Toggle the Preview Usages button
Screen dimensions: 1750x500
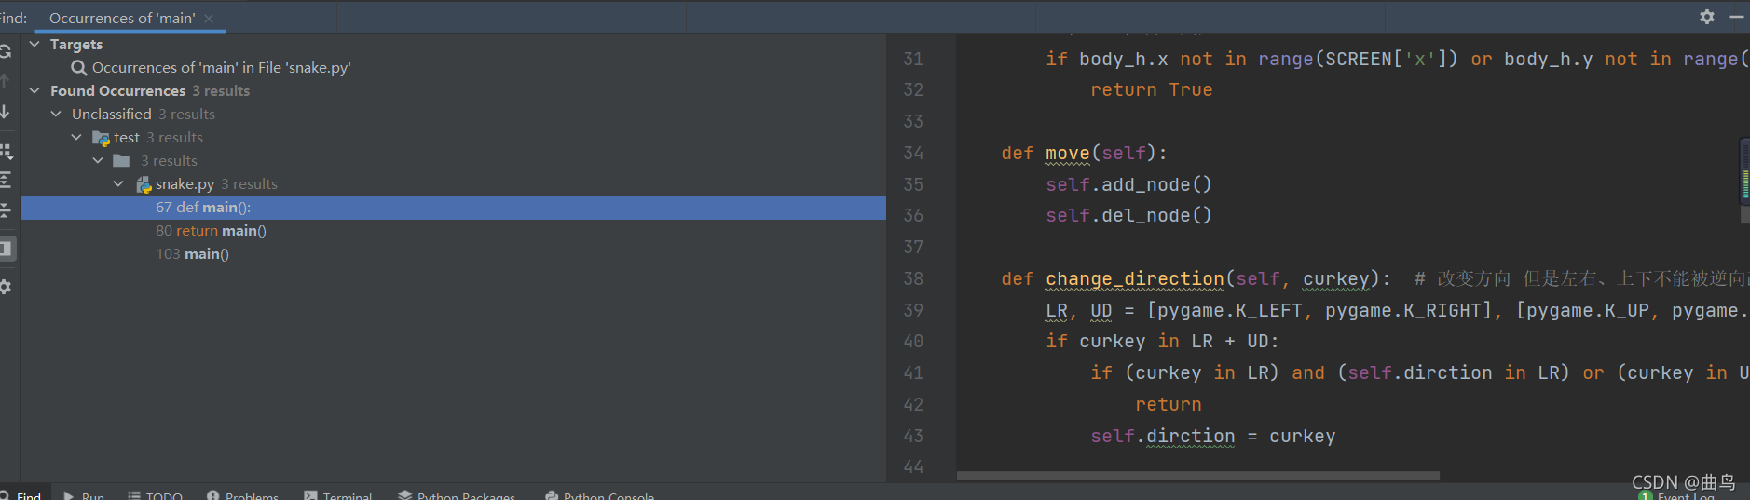coord(7,249)
